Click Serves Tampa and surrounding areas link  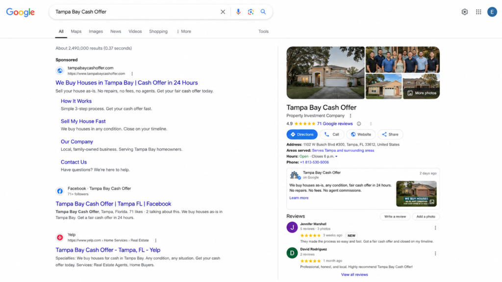[343, 151]
